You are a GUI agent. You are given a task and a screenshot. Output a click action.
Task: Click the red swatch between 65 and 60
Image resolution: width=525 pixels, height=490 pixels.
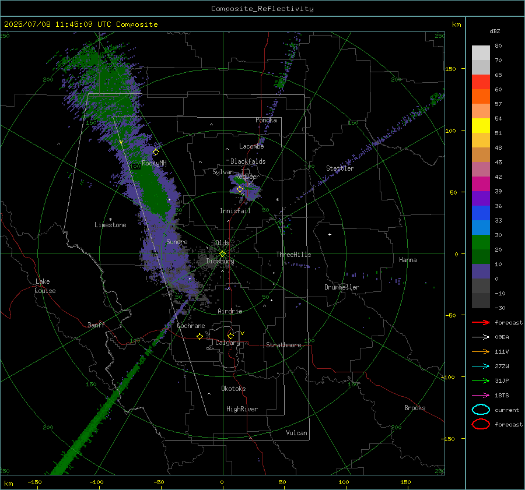tap(481, 82)
